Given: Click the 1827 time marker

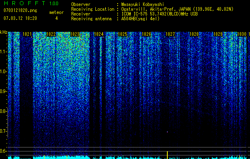Looking at the screenshot, I should 170,34.
